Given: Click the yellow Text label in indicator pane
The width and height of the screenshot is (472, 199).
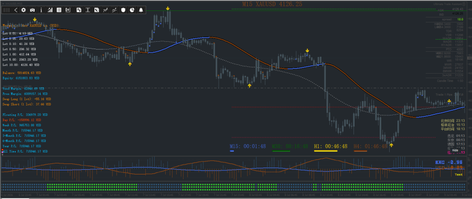Looking at the screenshot, I should (458, 174).
